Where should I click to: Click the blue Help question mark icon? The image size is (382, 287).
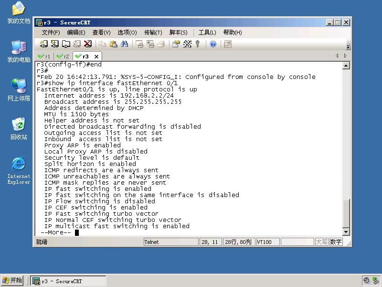coord(213,44)
